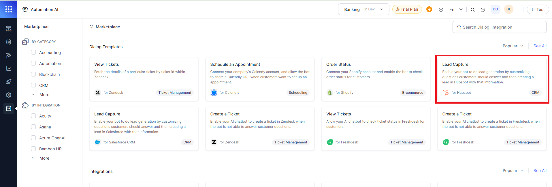Viewport: 552px width, 187px height.
Task: Open the help question mark icon
Action: click(483, 10)
